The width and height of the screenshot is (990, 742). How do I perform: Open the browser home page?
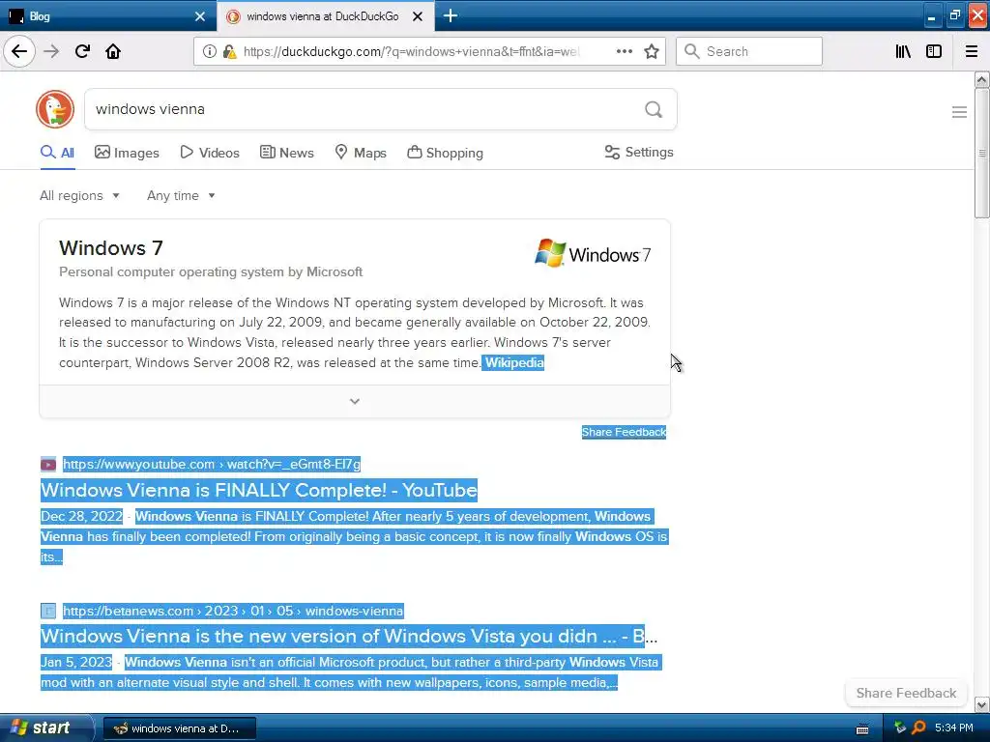(113, 52)
